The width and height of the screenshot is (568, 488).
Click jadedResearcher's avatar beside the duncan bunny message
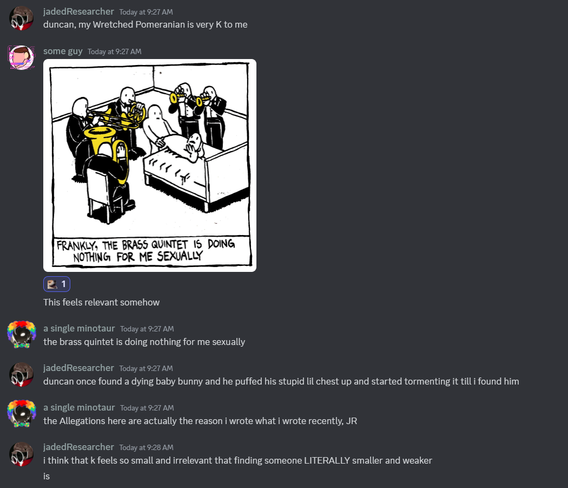(x=22, y=374)
